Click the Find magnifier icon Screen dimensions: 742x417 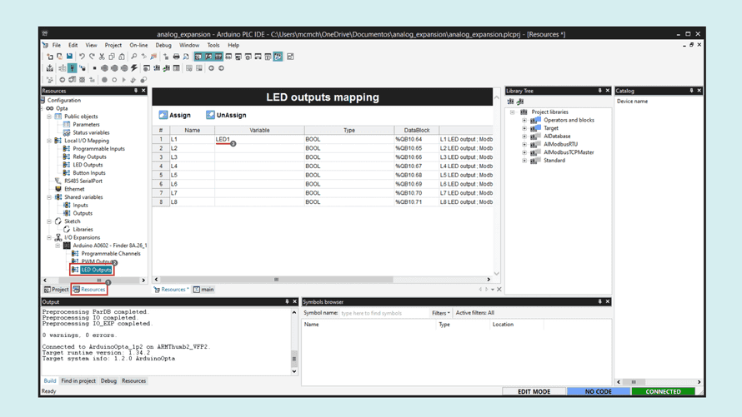pyautogui.click(x=134, y=57)
